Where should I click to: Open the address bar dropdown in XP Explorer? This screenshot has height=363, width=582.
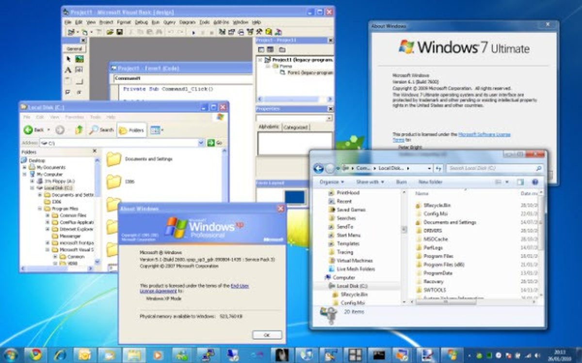201,143
